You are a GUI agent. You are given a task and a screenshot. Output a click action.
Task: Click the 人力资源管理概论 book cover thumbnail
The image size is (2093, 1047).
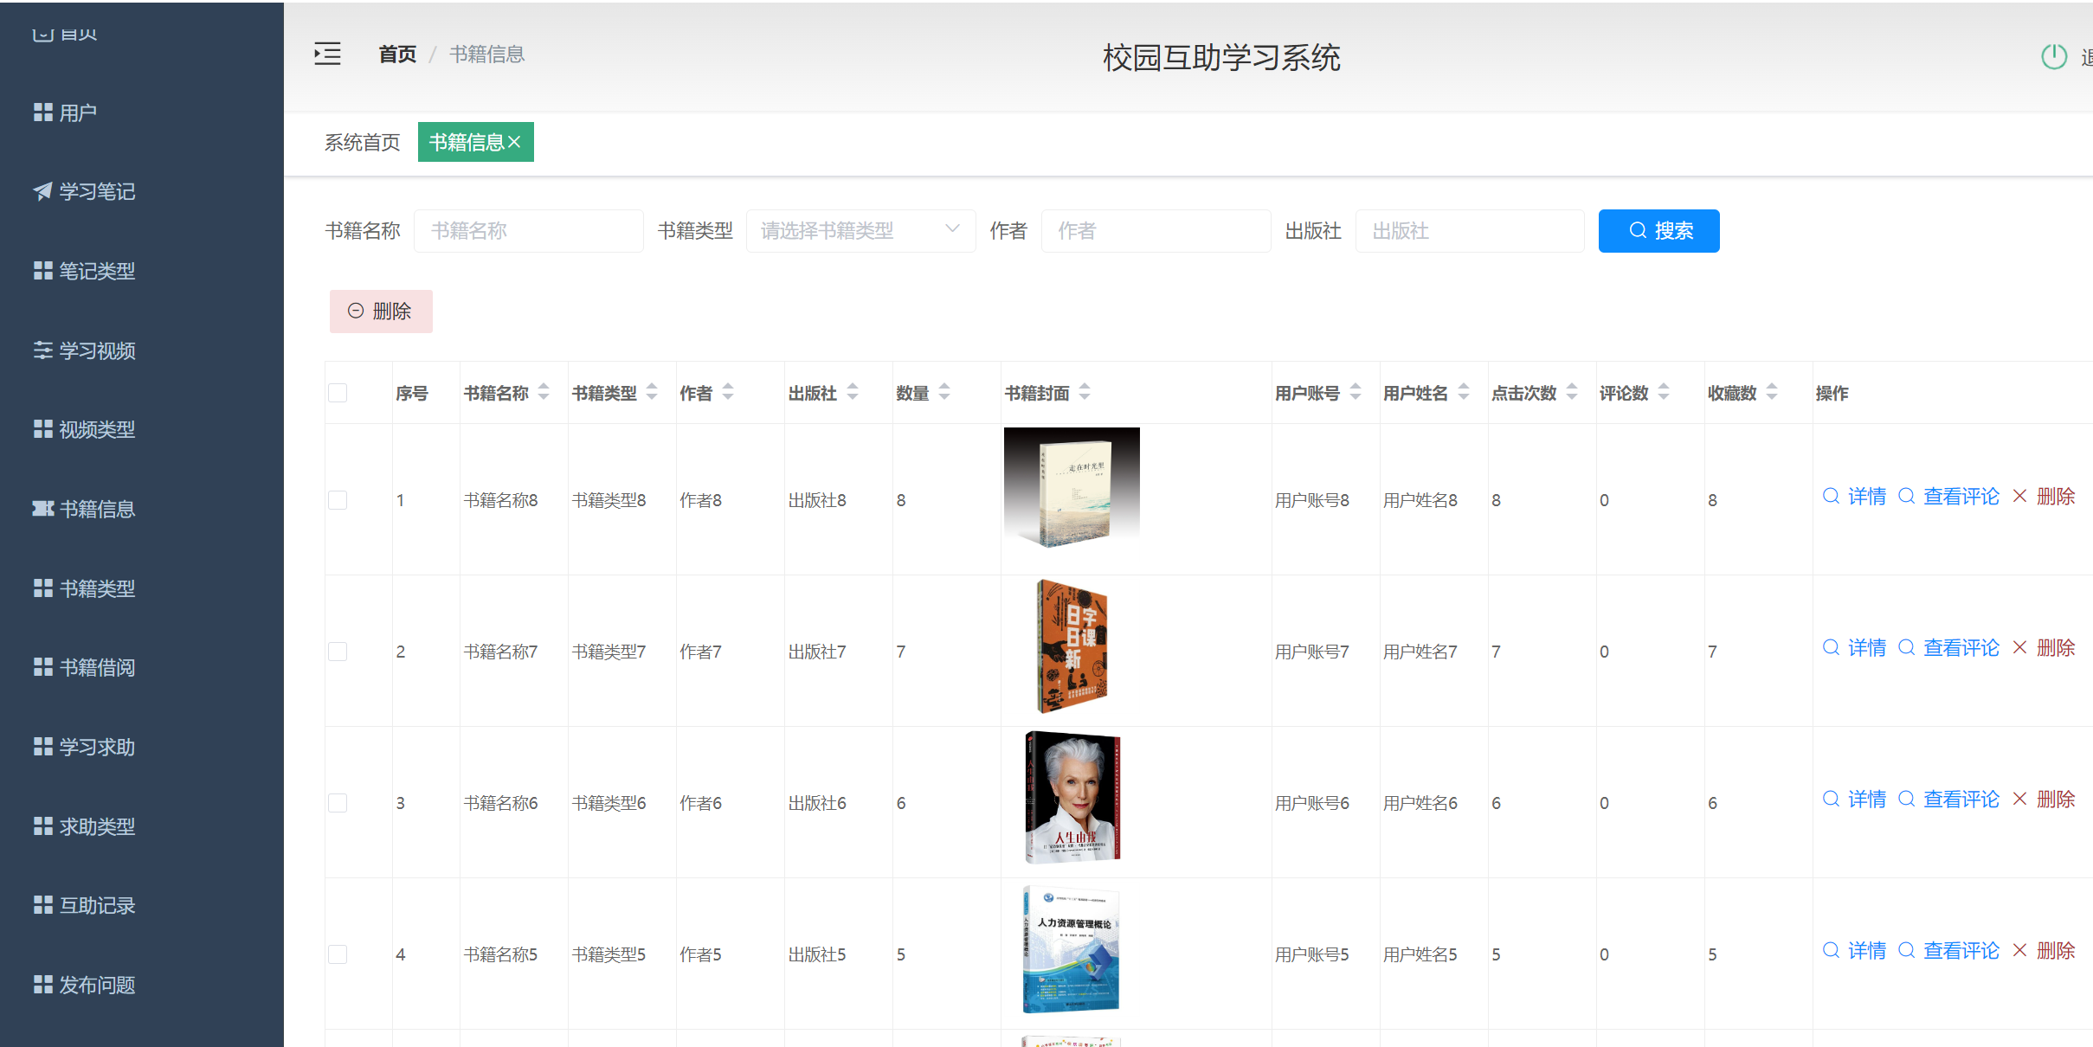(1071, 947)
